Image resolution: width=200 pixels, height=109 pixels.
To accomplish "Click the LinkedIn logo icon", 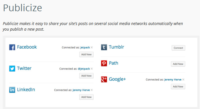I will click(x=12, y=90).
